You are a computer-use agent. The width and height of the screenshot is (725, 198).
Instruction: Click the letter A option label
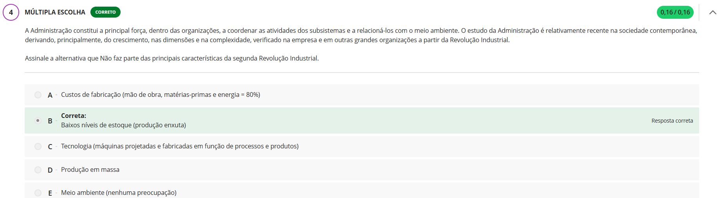pyautogui.click(x=50, y=95)
